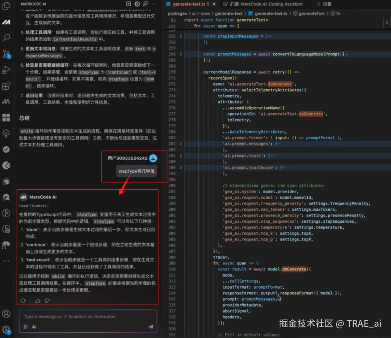Open MarsCode panel settings gear
Screen dimensions: 391x338
pyautogui.click(x=137, y=4)
